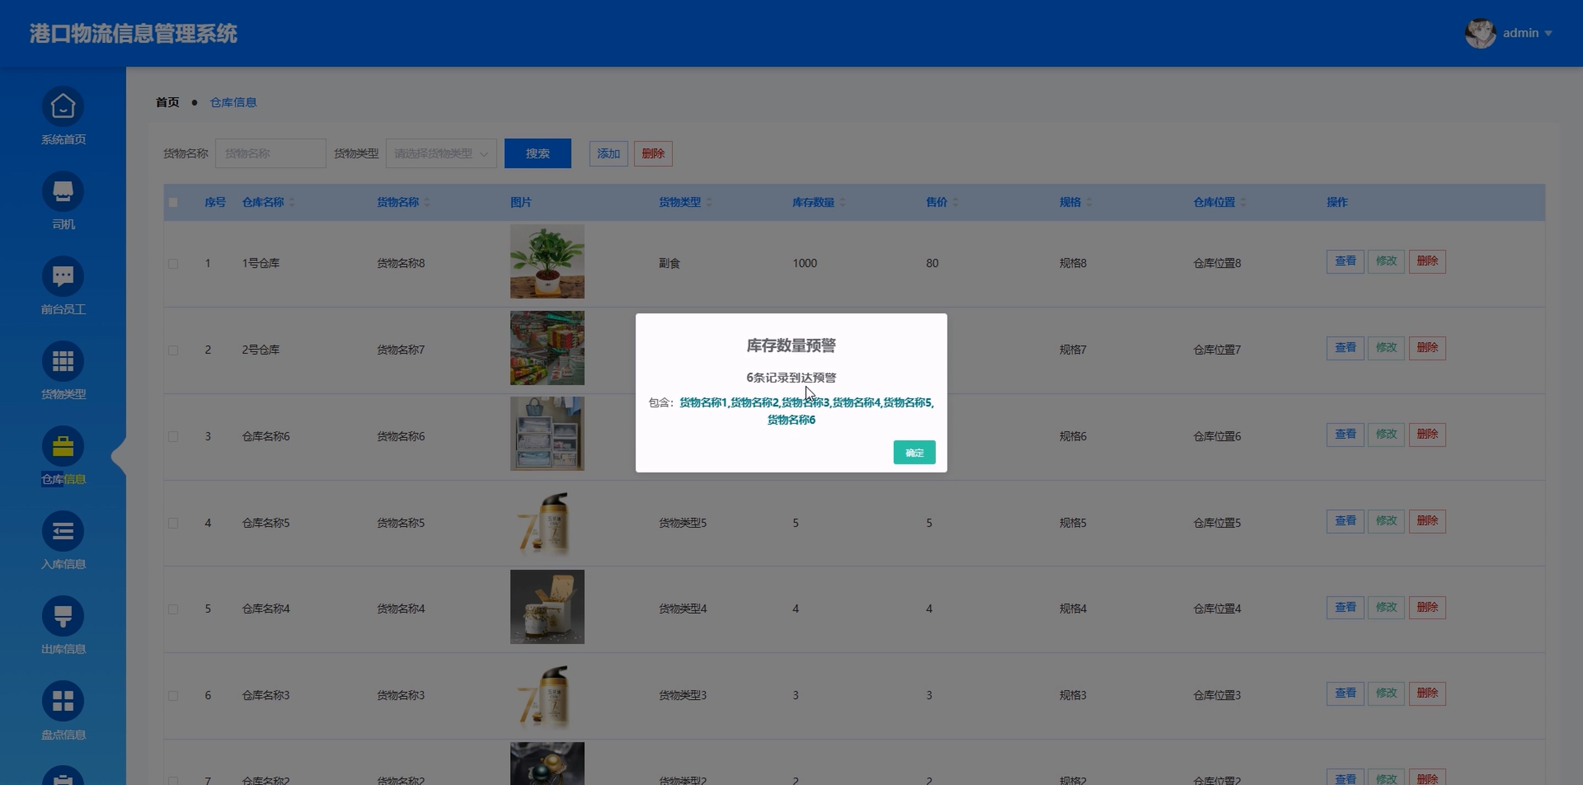The height and width of the screenshot is (785, 1583).
Task: Toggle the select-all header checkbox
Action: [173, 202]
